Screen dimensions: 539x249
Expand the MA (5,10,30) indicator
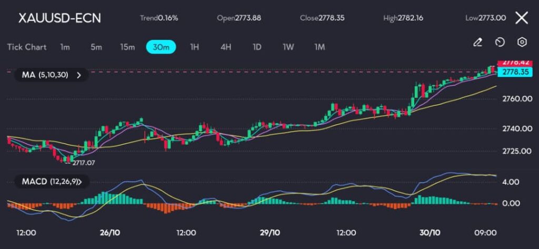tap(52, 75)
